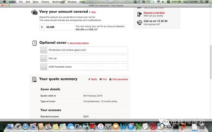Click the "Quote valid to" row label

pyautogui.click(x=48, y=96)
